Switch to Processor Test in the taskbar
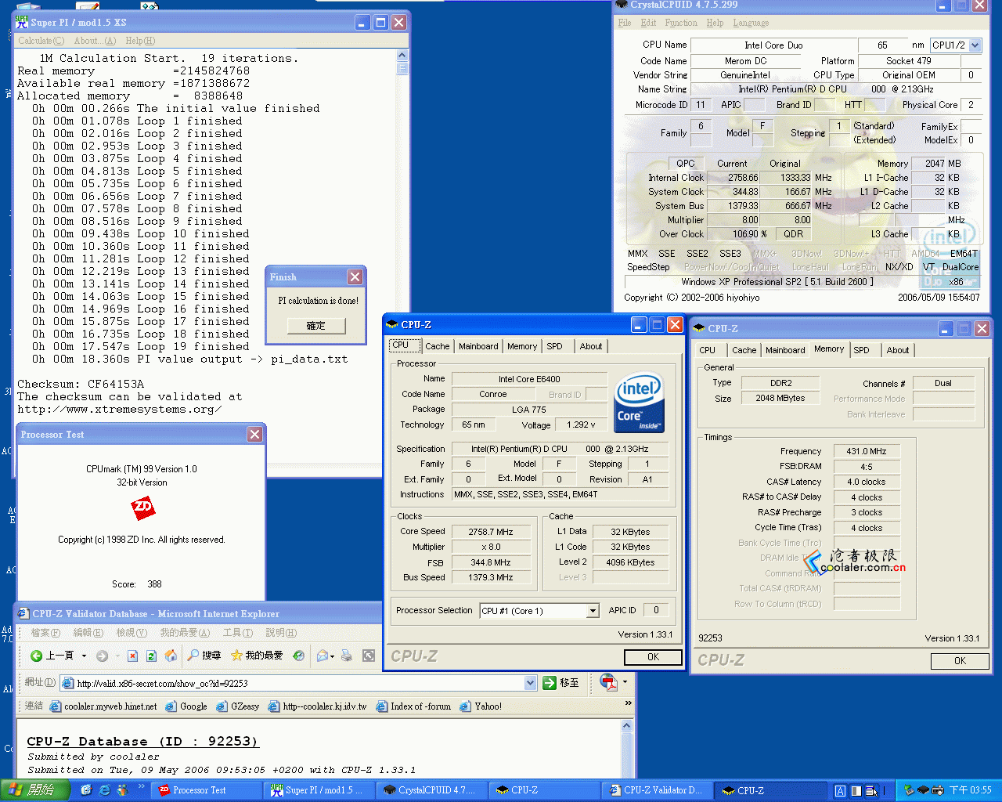 [x=207, y=790]
